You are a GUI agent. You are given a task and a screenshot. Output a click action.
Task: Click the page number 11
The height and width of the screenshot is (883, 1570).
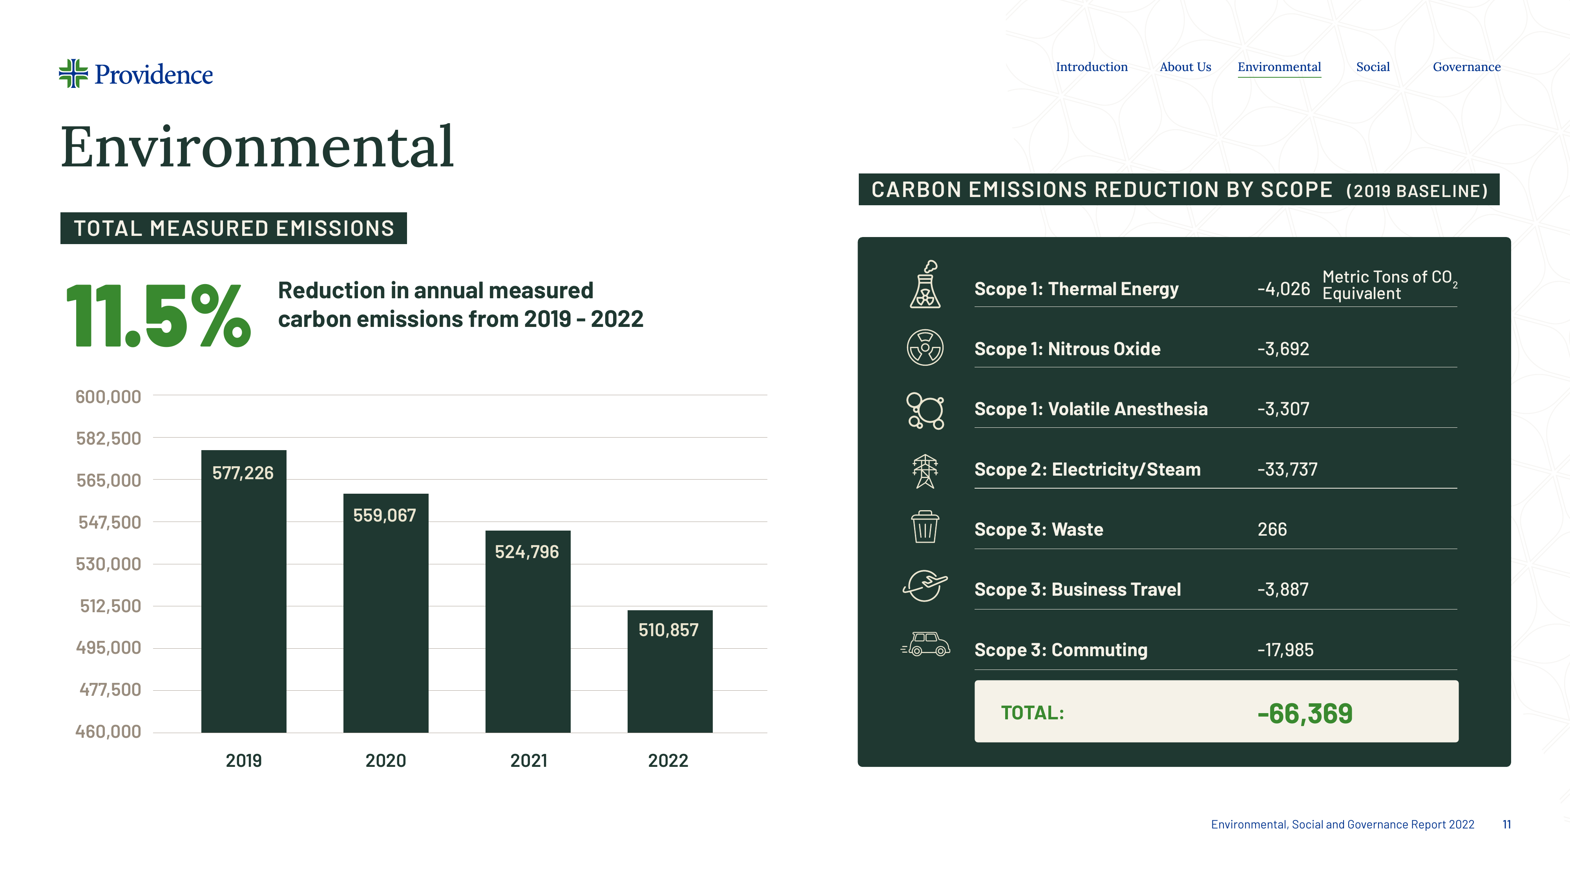click(x=1507, y=825)
